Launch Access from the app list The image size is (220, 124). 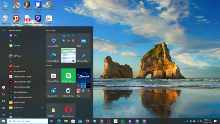pyautogui.click(x=26, y=66)
